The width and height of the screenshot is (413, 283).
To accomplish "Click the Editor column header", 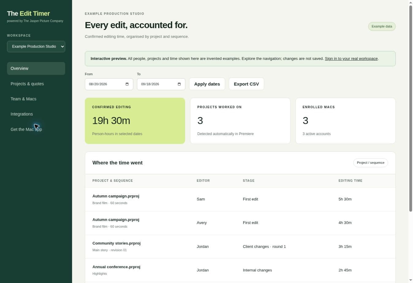I will pyautogui.click(x=203, y=181).
